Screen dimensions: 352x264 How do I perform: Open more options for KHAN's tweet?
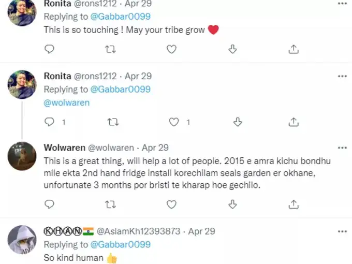click(342, 231)
